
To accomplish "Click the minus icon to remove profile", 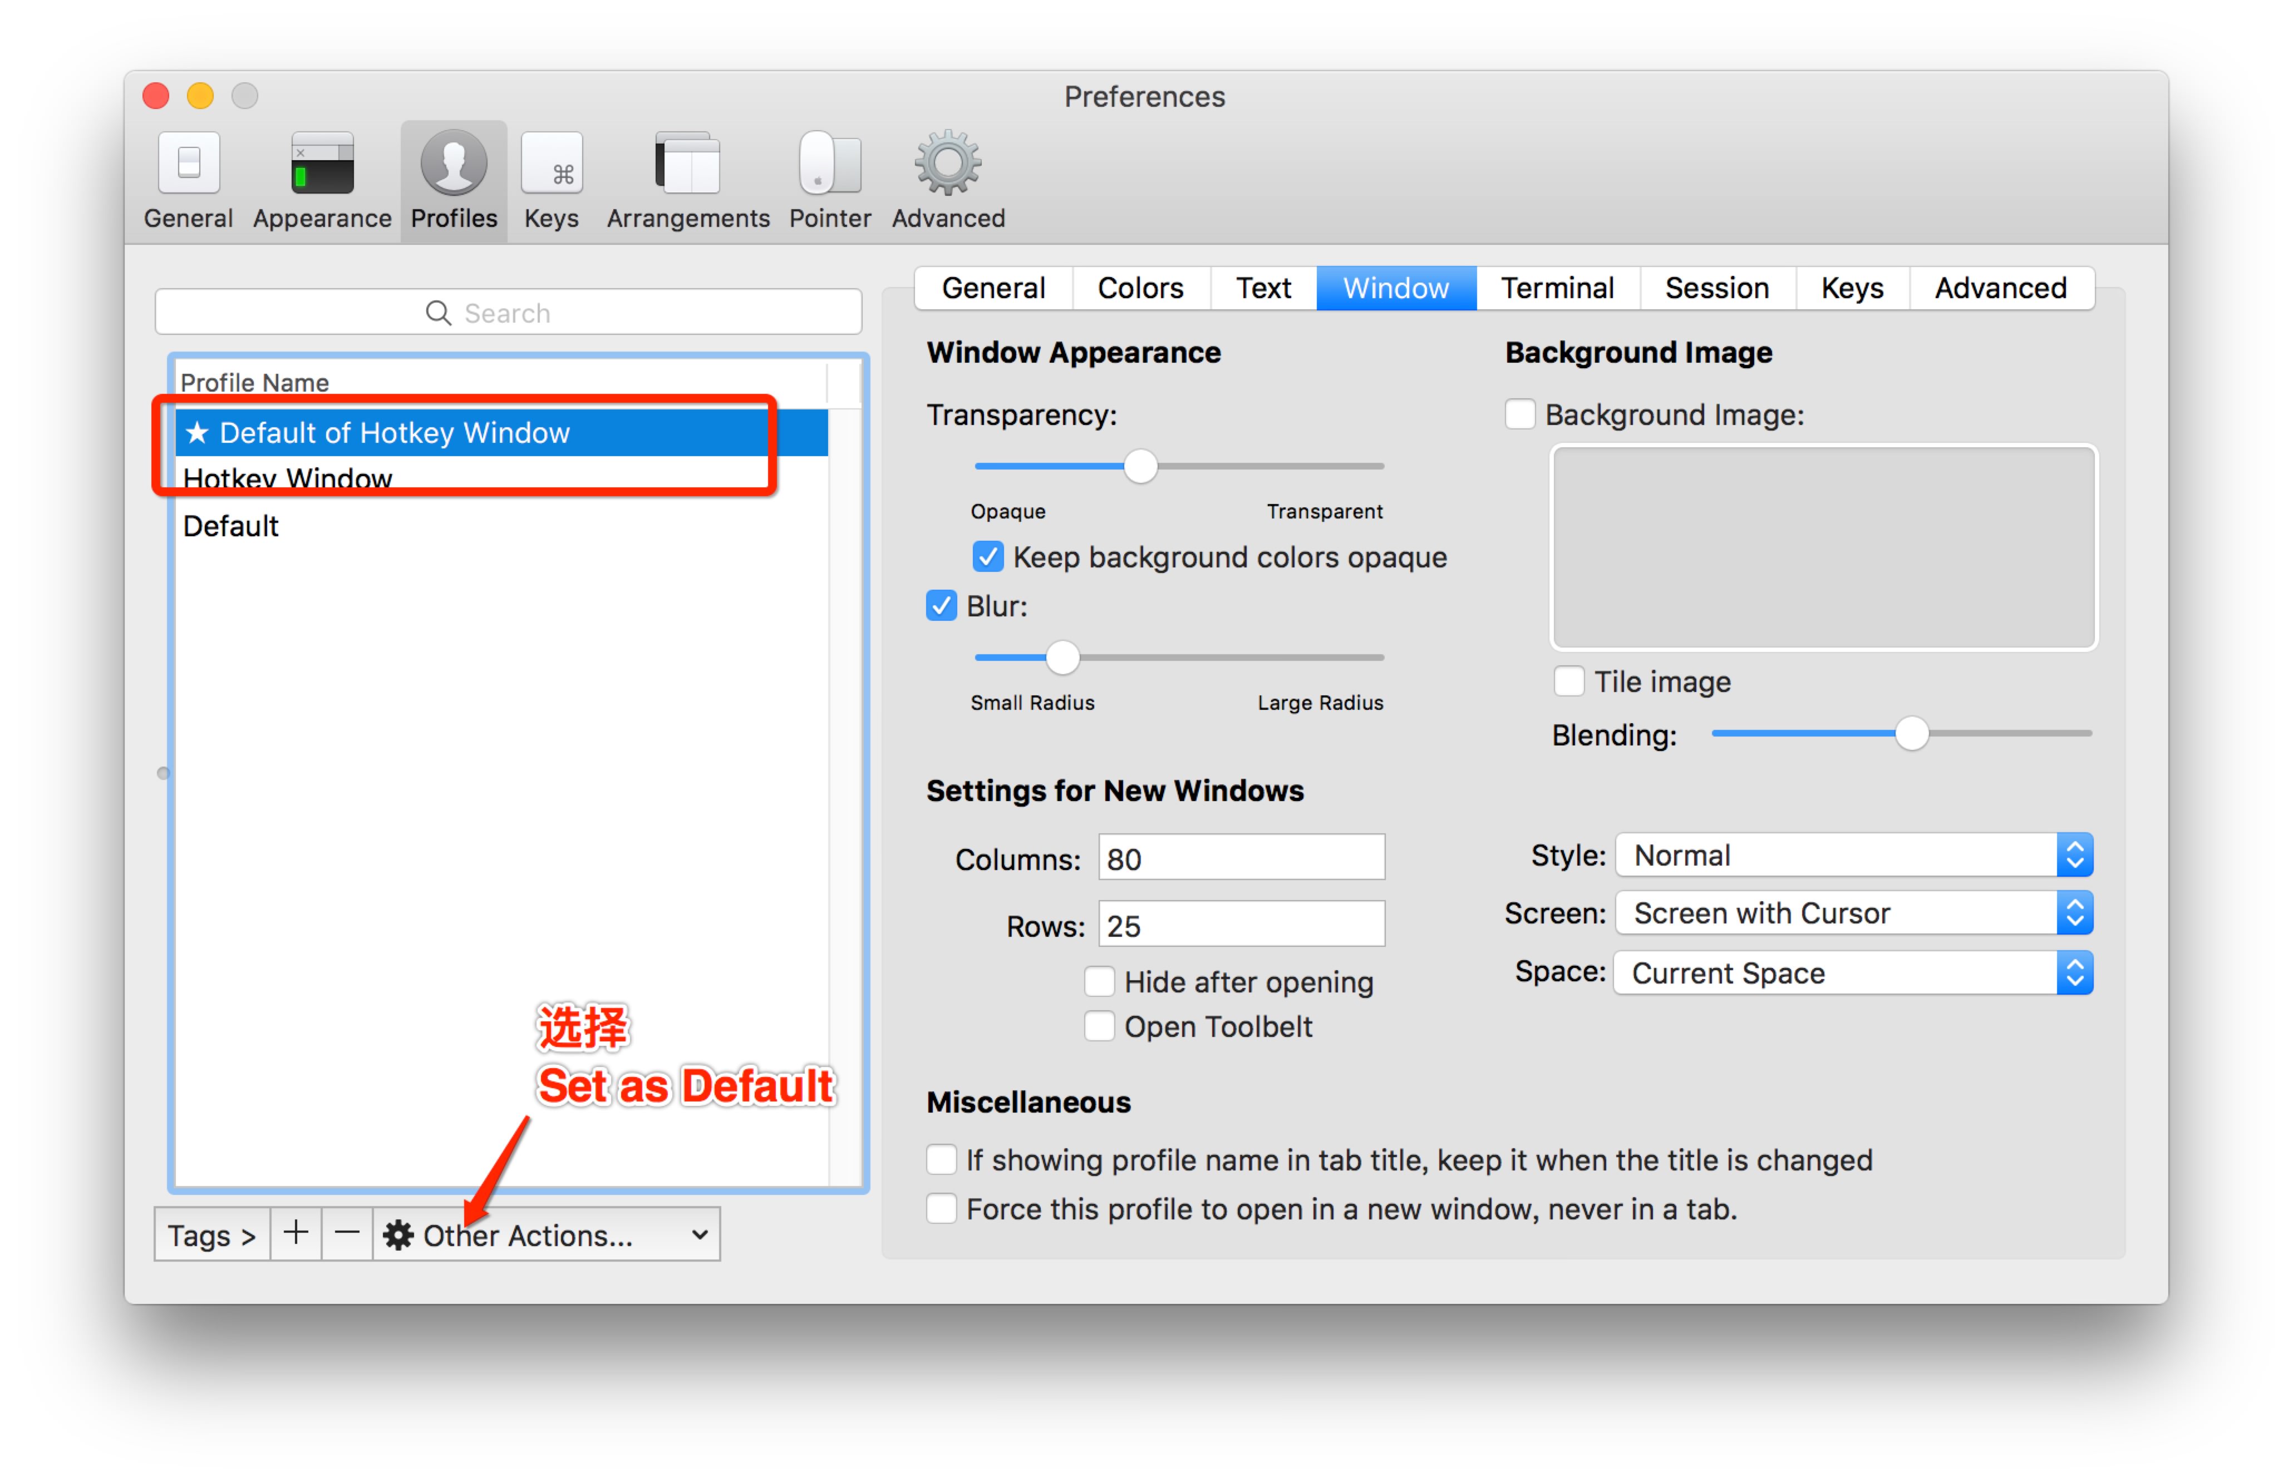I will coord(347,1234).
